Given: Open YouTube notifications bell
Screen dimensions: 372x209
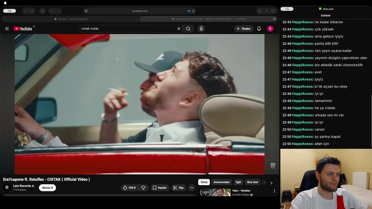Looking at the screenshot, I should click(x=259, y=29).
